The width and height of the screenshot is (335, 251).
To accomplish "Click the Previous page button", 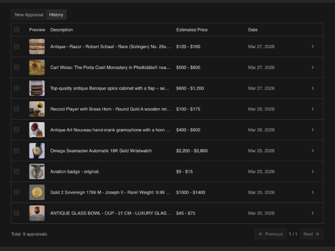I will click(271, 234).
